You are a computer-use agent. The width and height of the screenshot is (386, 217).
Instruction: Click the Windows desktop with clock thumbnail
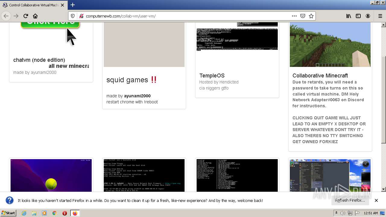(330, 175)
